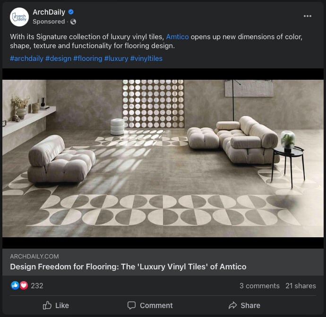The height and width of the screenshot is (317, 326).
Task: Click the ArchDaily profile logo avatar
Action: click(19, 17)
